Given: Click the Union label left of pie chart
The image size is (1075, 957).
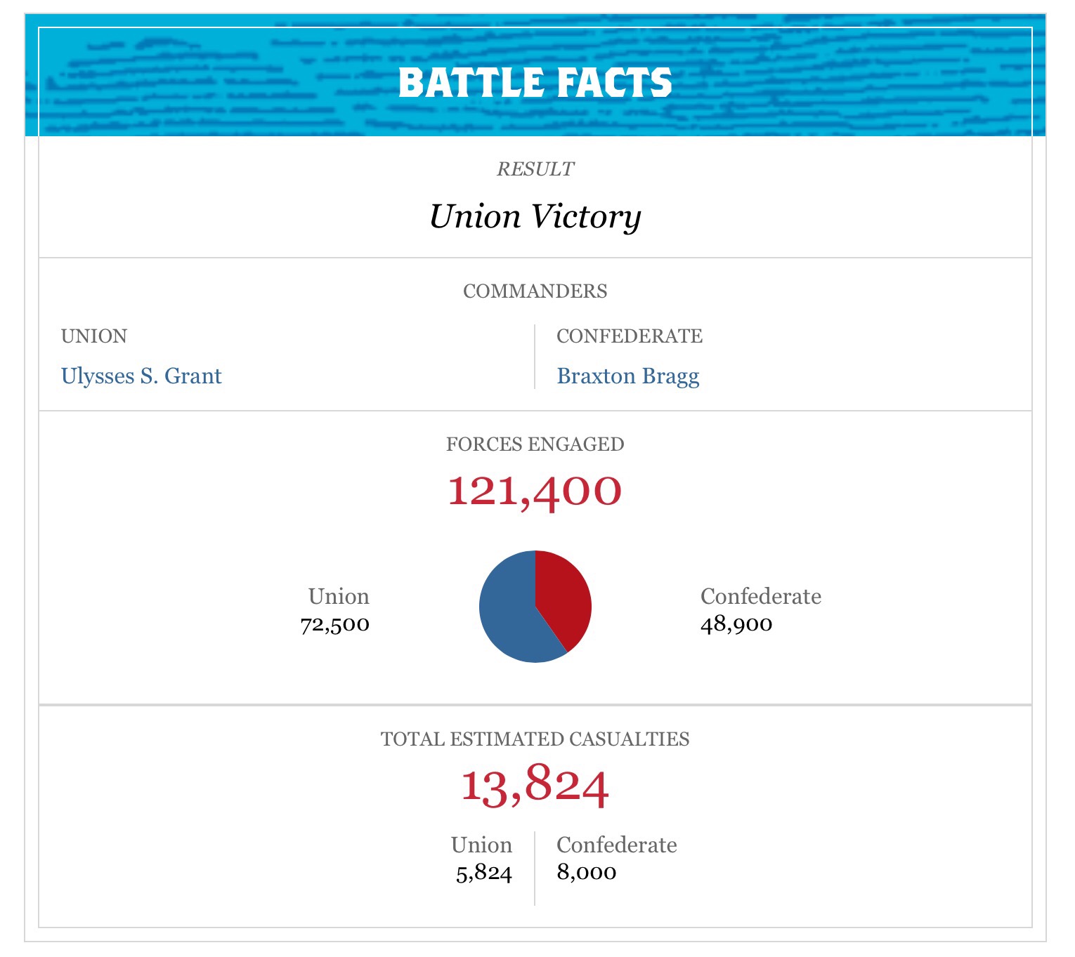Looking at the screenshot, I should (x=339, y=596).
